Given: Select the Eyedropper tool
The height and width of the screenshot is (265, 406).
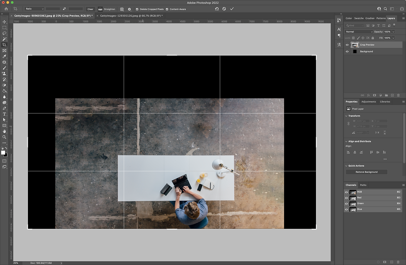Looking at the screenshot, I should (4, 57).
